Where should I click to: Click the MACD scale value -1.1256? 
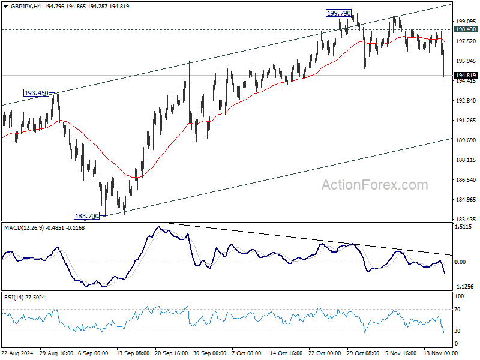click(x=464, y=287)
